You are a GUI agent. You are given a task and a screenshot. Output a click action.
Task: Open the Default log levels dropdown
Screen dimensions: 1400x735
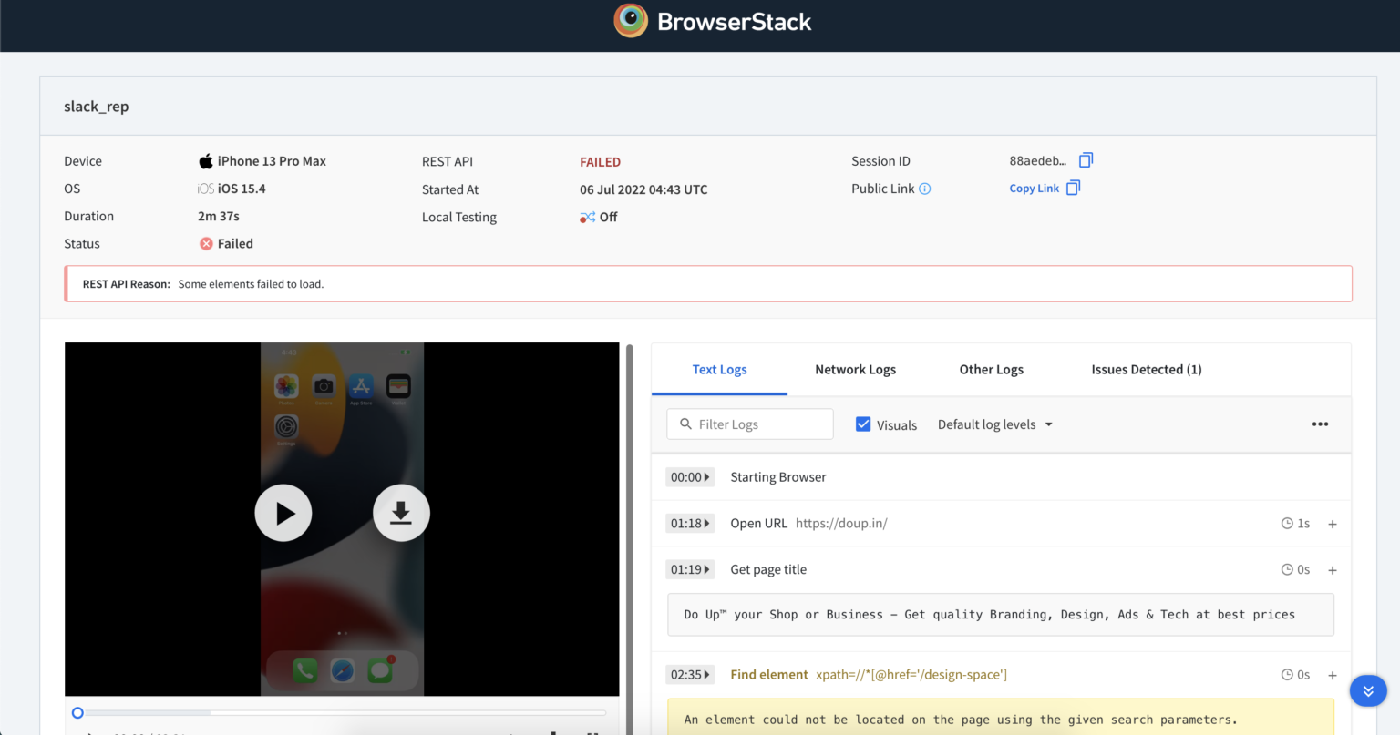click(x=994, y=424)
